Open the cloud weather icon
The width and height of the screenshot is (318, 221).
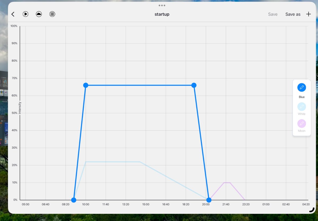(39, 14)
